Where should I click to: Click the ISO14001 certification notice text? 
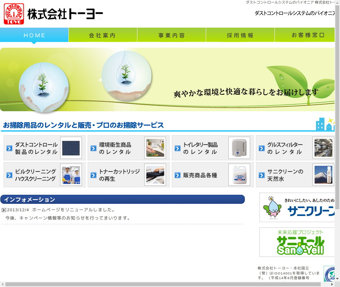click(x=289, y=273)
